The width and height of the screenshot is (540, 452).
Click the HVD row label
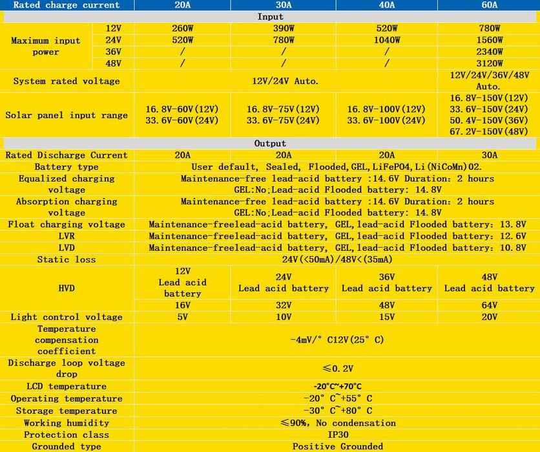coord(67,288)
